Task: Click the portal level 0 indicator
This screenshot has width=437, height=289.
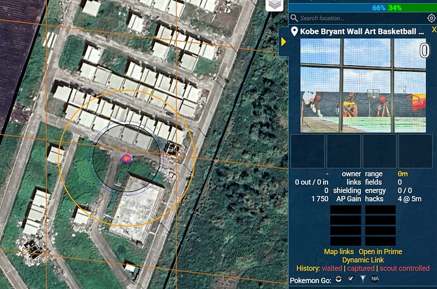Action: point(424,51)
